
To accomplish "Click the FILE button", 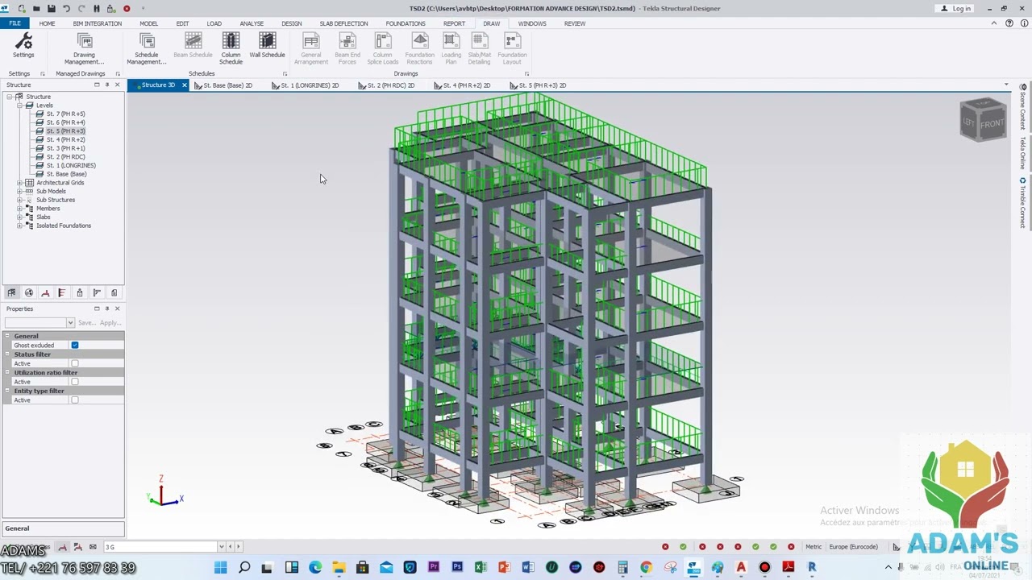I will pyautogui.click(x=15, y=23).
